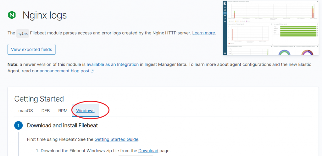Screen dimensions: 322x156
Task: Click the nginx code label
Action: click(23, 33)
